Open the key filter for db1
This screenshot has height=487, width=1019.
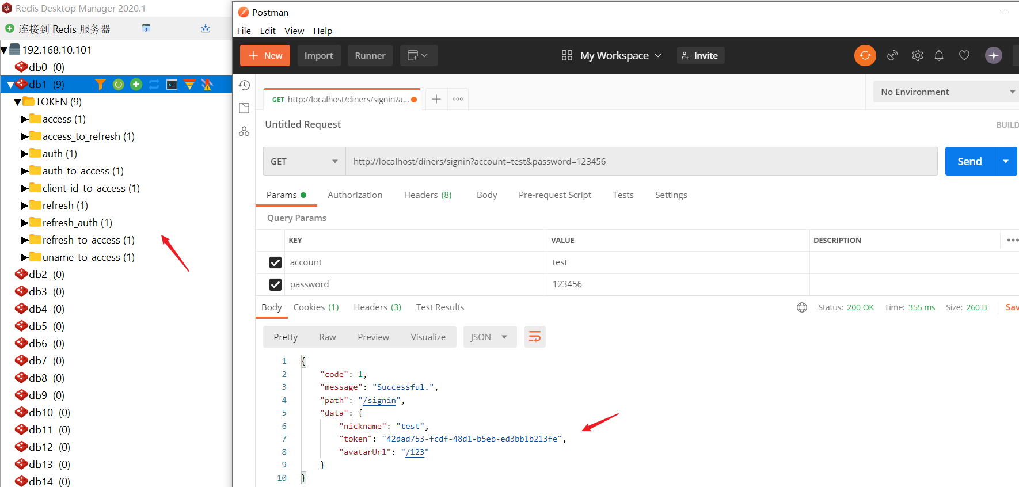point(100,85)
